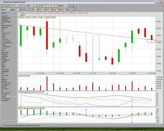Click the percent scale icon
Viewport: 164px width, 131px height.
[x=56, y=6]
